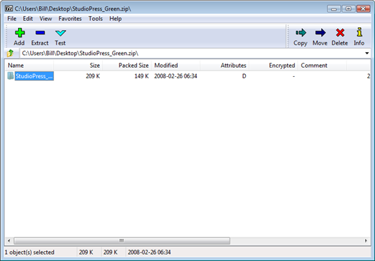The height and width of the screenshot is (261, 375).
Task: Sort by the Comment column header
Action: coord(322,66)
